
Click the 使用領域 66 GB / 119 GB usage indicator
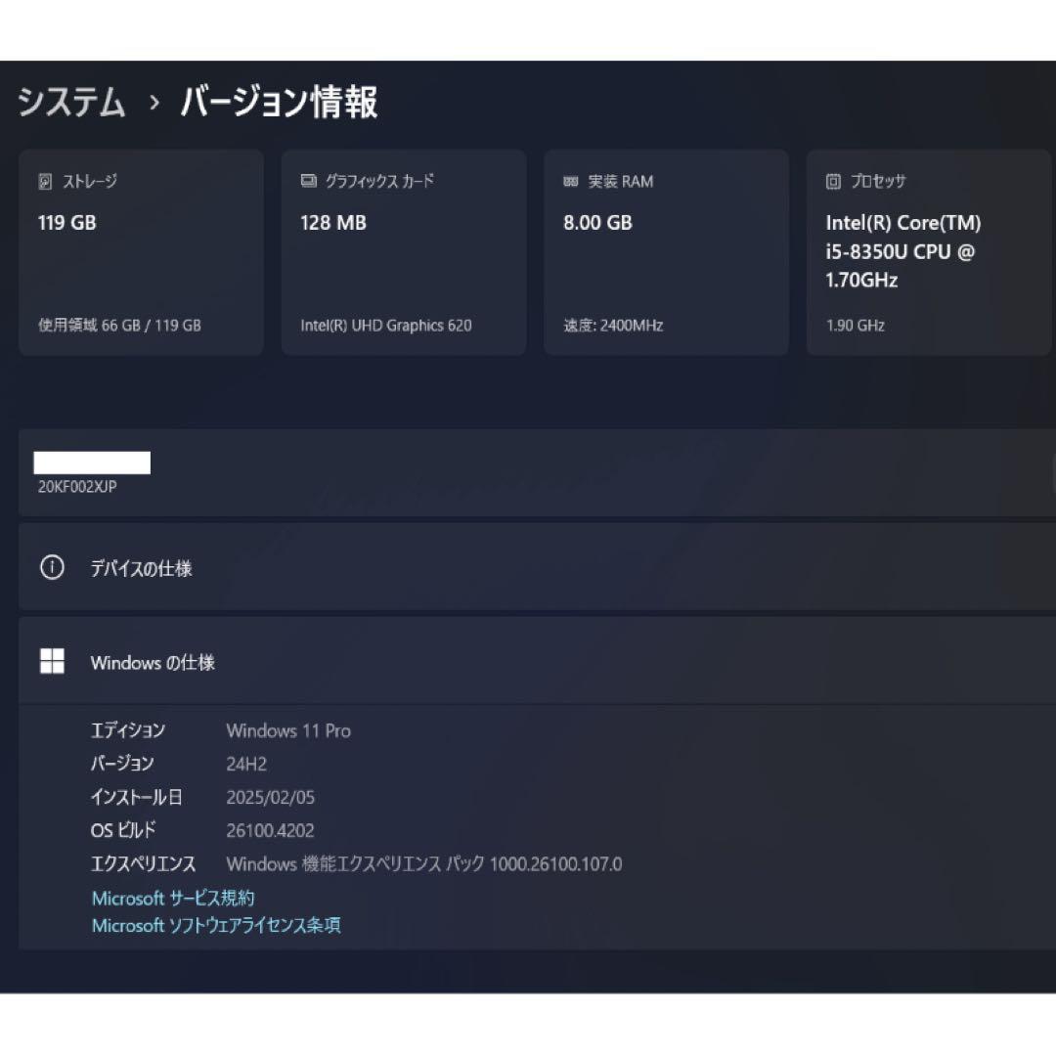point(119,325)
